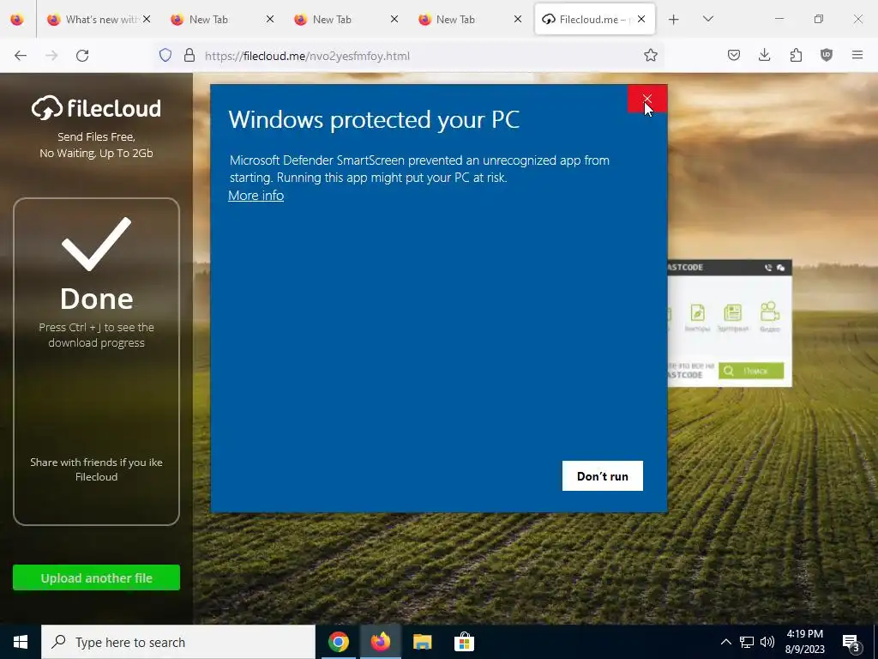Image resolution: width=878 pixels, height=659 pixels.
Task: Click the Firefox View pinned icon
Action: coord(17,20)
